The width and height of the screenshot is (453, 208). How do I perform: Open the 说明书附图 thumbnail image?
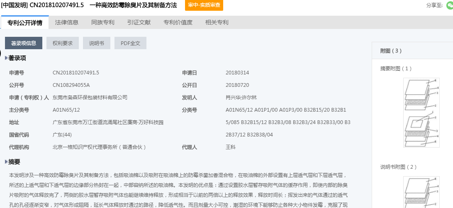tap(421, 191)
